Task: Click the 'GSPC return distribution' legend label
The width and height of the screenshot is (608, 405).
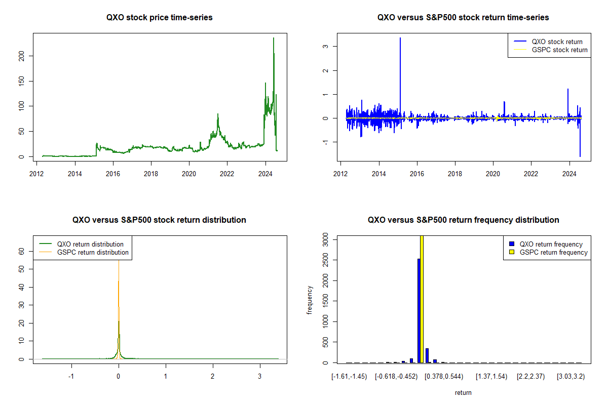Action: (93, 252)
